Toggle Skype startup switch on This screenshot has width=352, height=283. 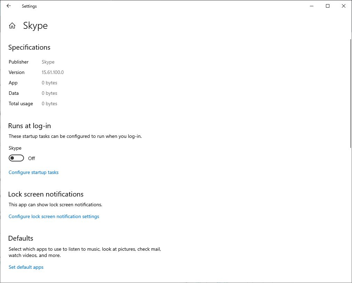[16, 158]
